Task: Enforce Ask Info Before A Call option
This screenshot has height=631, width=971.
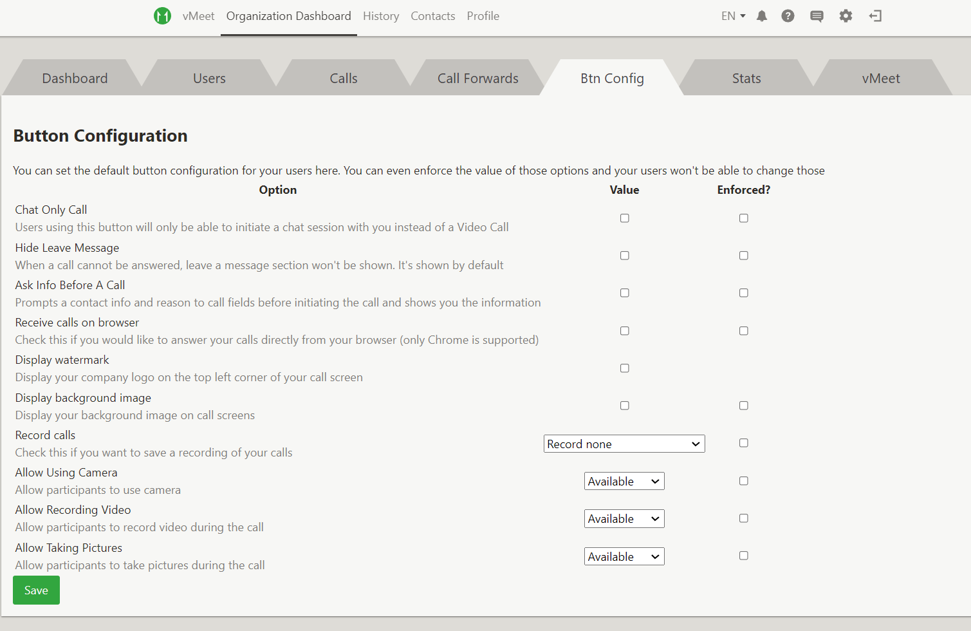Action: [x=744, y=293]
